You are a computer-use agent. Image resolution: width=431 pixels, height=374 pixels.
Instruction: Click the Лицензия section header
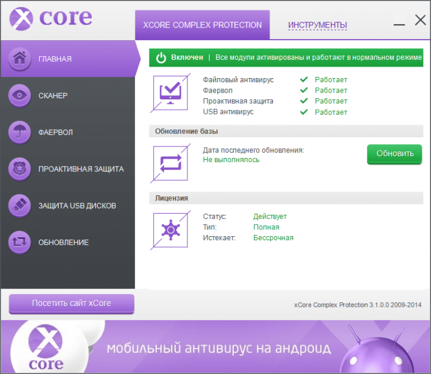tap(286, 198)
